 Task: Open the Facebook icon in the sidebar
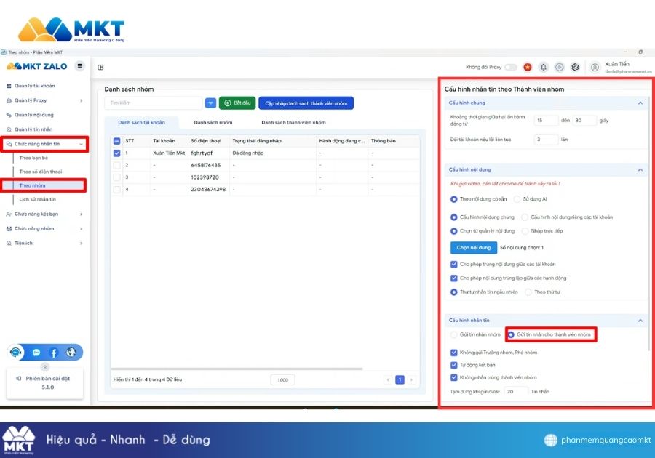pyautogui.click(x=54, y=353)
